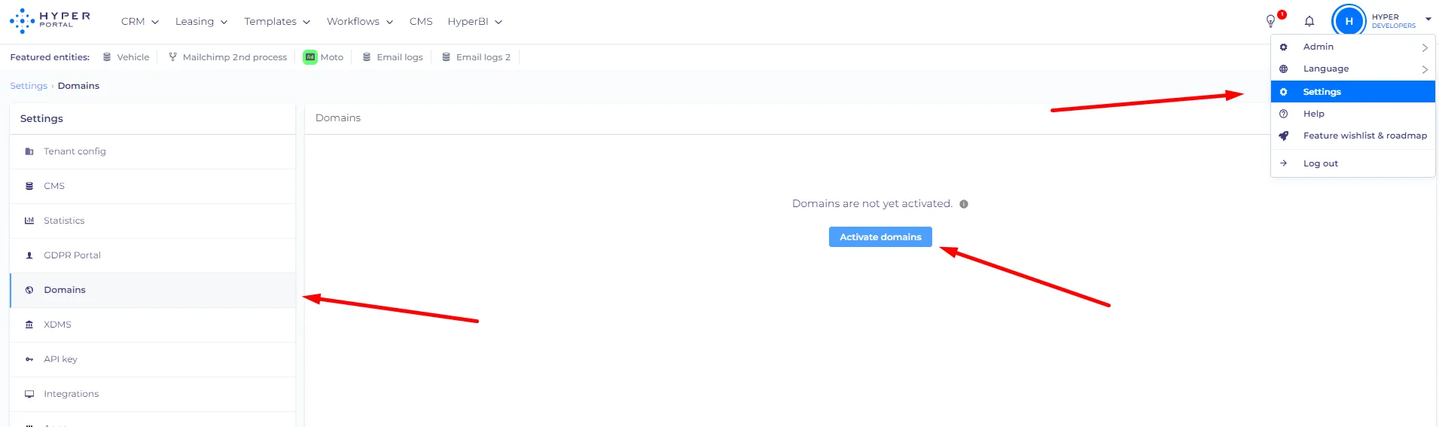Screen dimensions: 1439x427
Task: Click the H user avatar
Action: point(1349,21)
